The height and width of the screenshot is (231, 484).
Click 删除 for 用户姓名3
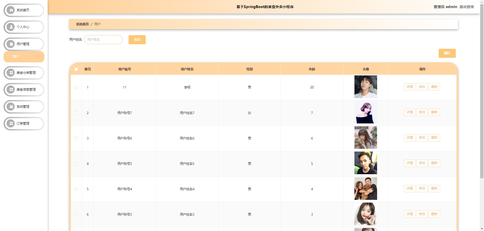pyautogui.click(x=434, y=214)
